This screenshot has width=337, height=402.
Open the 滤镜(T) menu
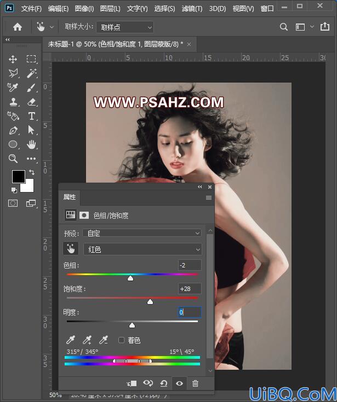[x=192, y=9]
